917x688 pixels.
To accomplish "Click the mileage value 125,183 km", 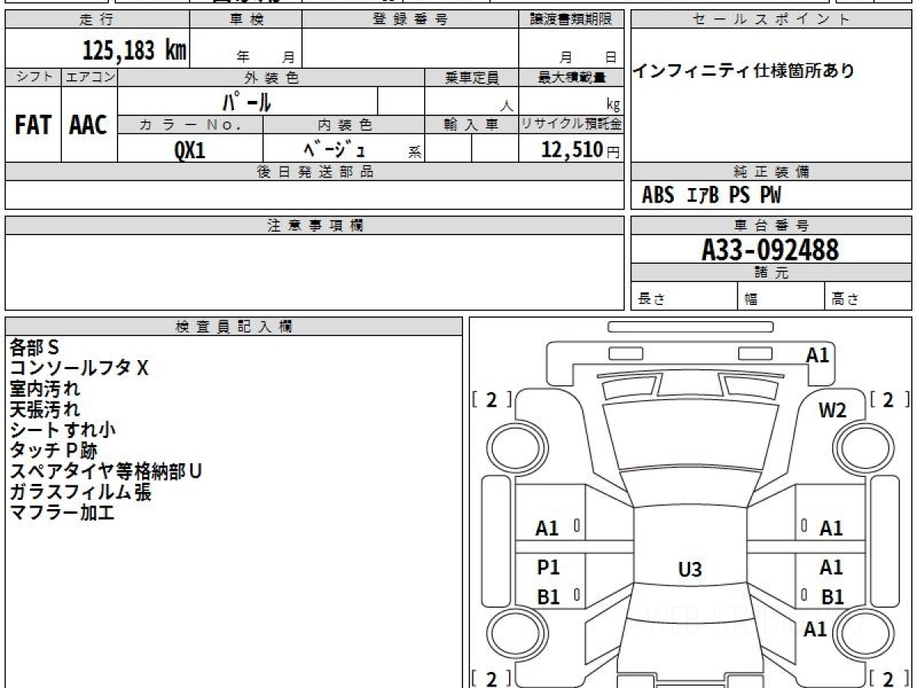I will click(134, 51).
